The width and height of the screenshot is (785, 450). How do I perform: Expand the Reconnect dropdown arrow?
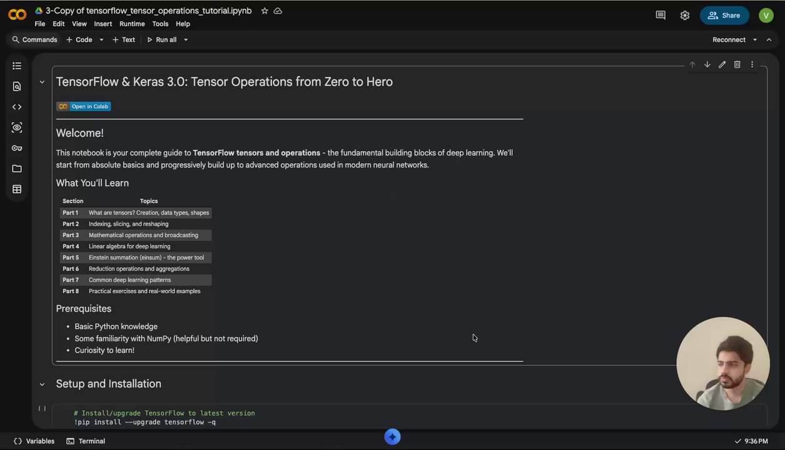[755, 39]
